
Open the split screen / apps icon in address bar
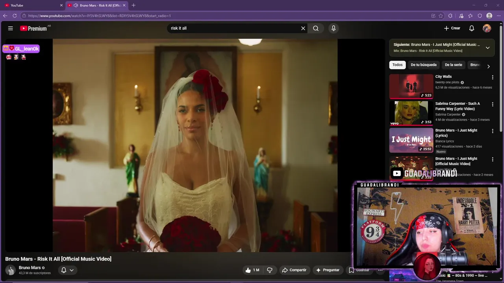[x=433, y=16]
